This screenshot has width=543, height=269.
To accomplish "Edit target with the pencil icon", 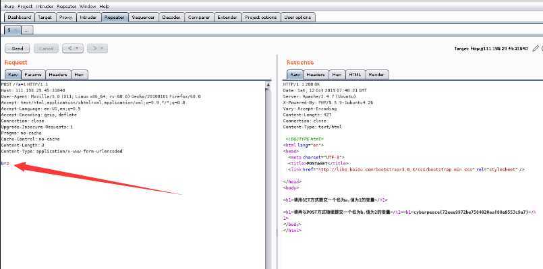I will (x=536, y=49).
